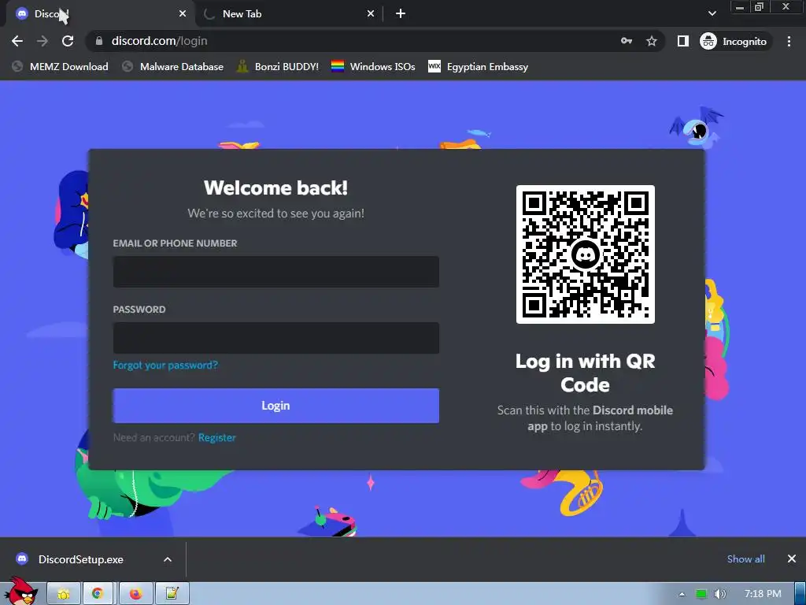
Task: Click the forward navigation arrow
Action: pos(43,41)
